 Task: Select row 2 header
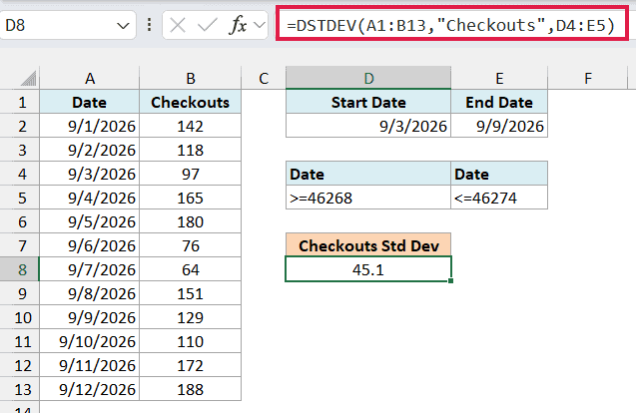(x=20, y=126)
